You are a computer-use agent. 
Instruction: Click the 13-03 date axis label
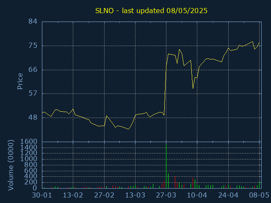pos(135,195)
